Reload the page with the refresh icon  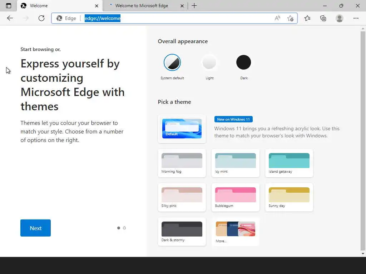(x=41, y=18)
